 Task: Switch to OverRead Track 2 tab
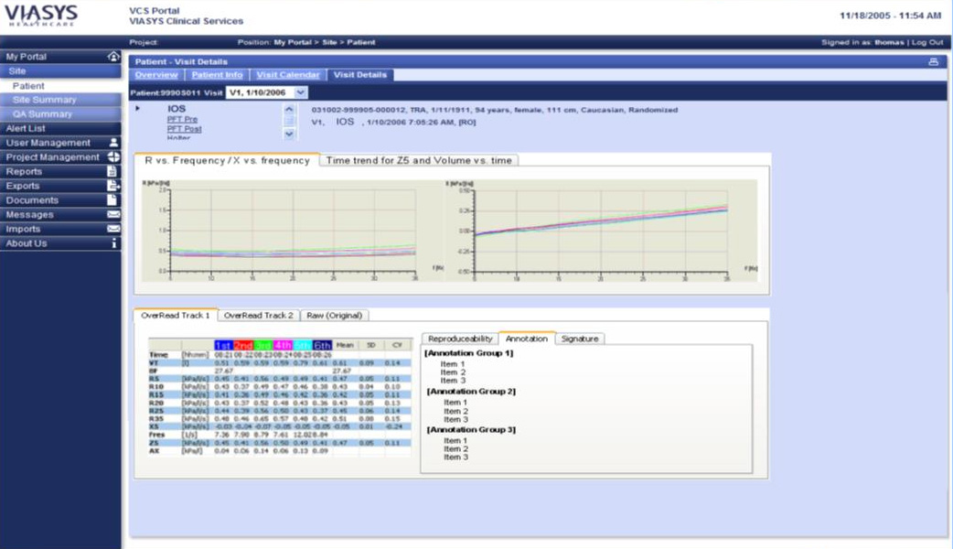(x=258, y=315)
